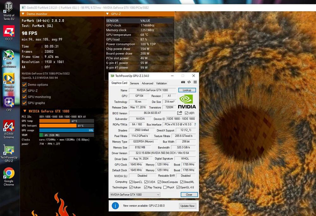This screenshot has width=316, height=216.
Task: Click the Bus Interface question mark
Action: coord(195,124)
